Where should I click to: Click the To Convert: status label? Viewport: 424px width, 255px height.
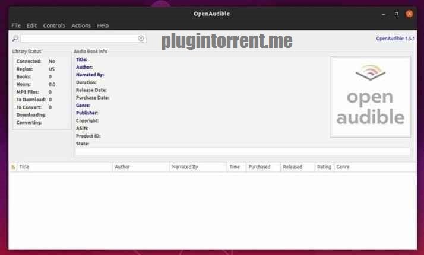click(29, 107)
